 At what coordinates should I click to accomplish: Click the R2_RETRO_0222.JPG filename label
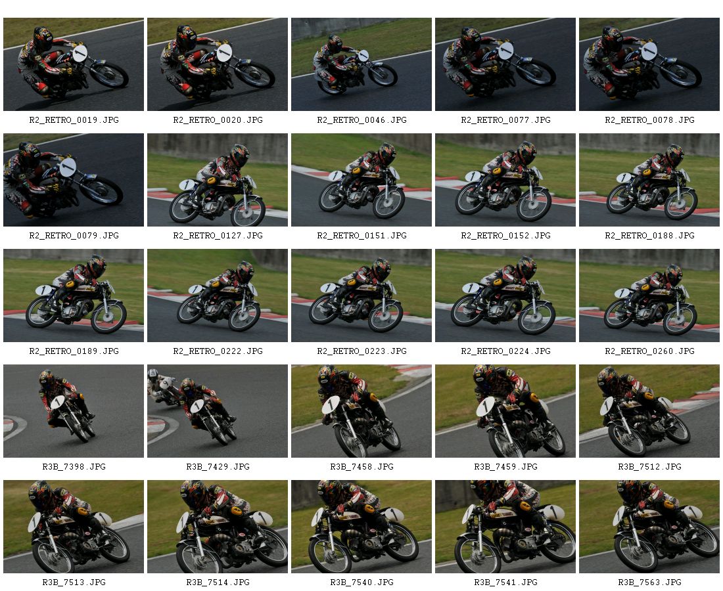pos(218,351)
